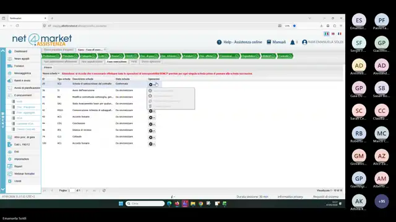
Task: Open gear operations menu for Accordo bonario row 43
Action: tap(152, 118)
